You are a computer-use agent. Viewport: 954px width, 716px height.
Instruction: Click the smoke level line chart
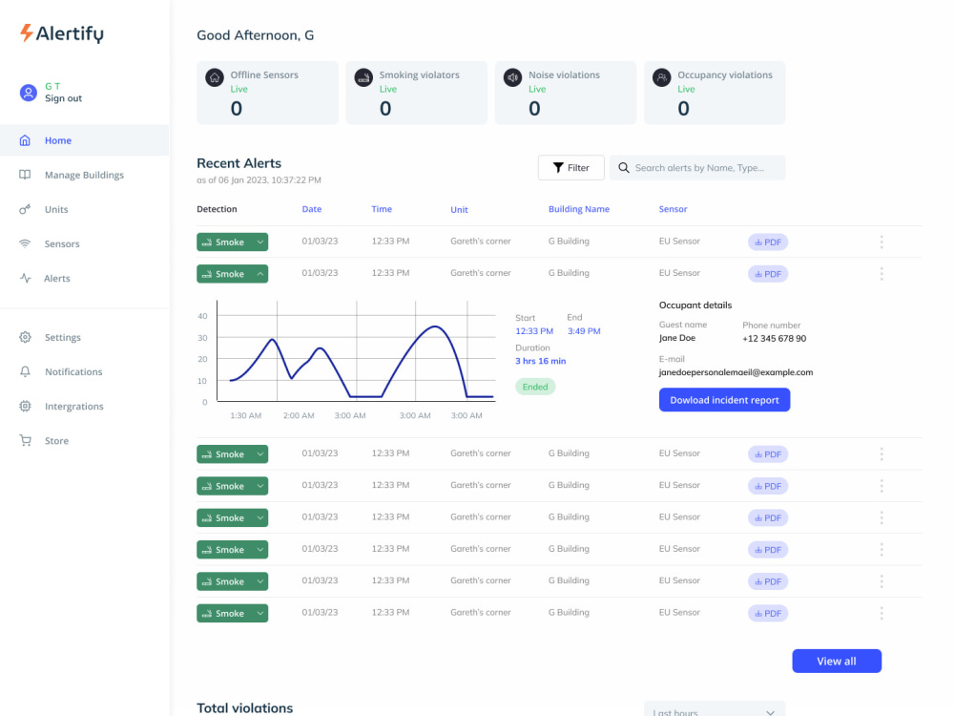[x=357, y=351]
